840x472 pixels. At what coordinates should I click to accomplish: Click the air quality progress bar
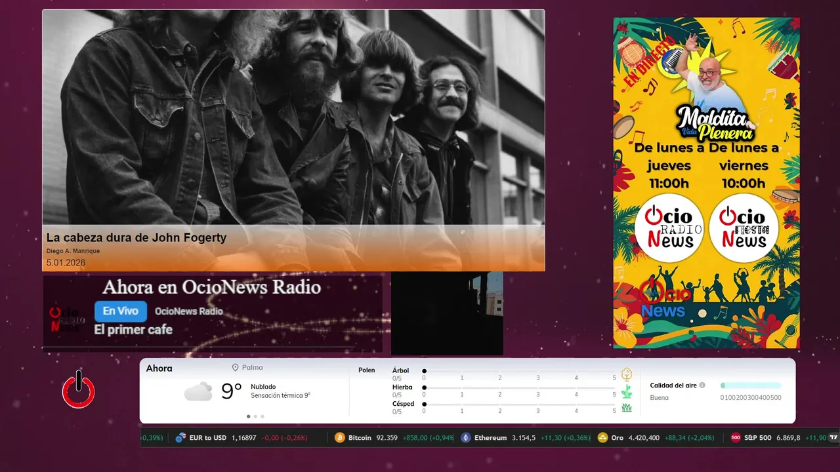[751, 385]
